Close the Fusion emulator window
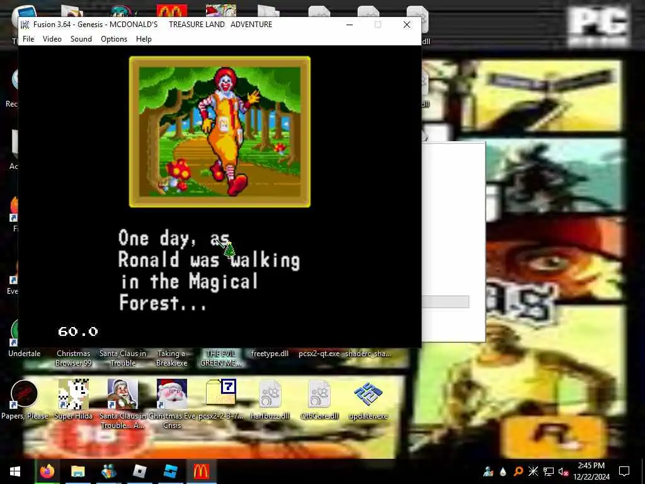The width and height of the screenshot is (645, 484). point(407,25)
